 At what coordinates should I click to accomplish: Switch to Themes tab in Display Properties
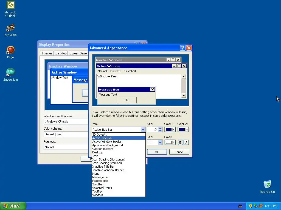point(47,53)
